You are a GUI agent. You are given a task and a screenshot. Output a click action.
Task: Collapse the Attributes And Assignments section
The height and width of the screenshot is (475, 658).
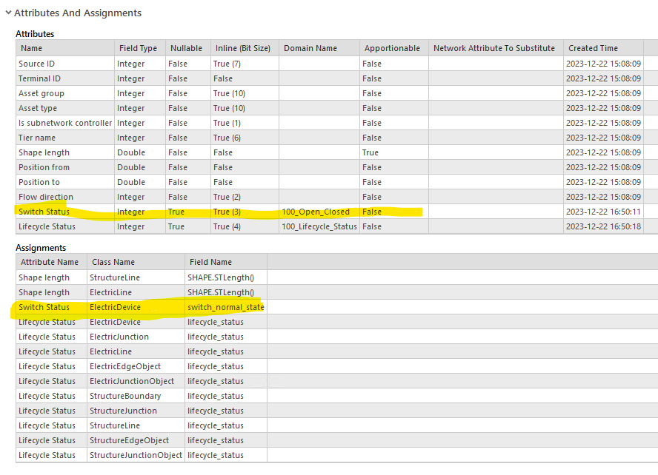(x=9, y=13)
